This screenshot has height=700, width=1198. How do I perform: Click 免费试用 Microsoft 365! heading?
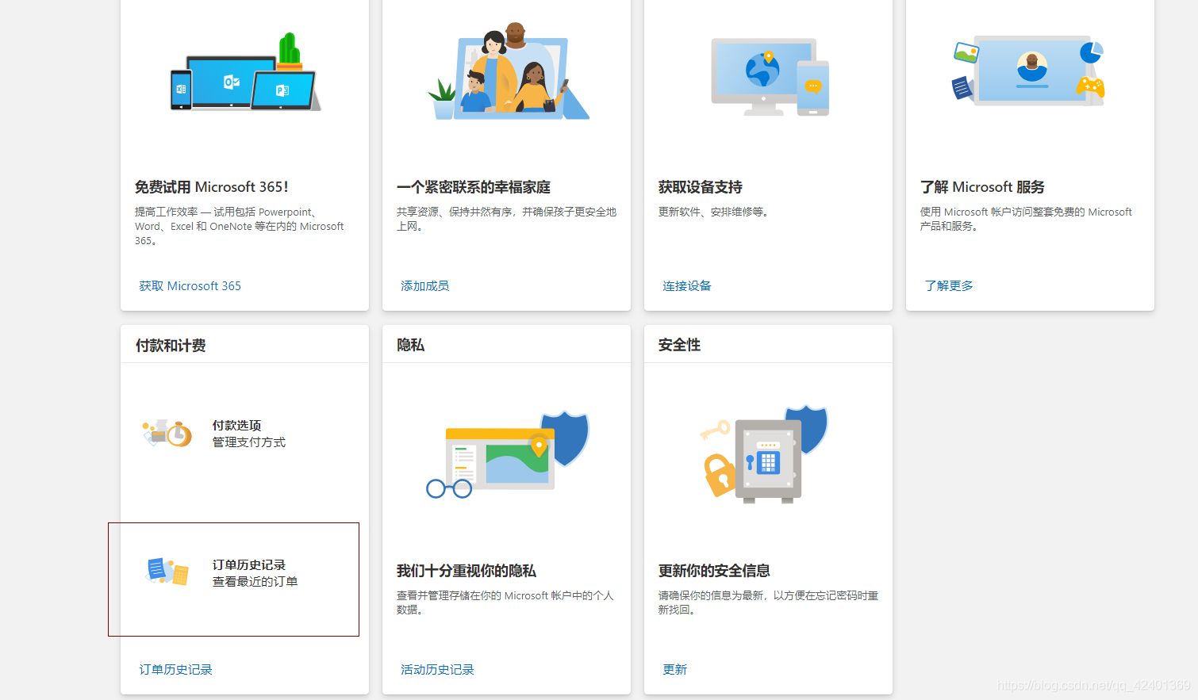(212, 187)
